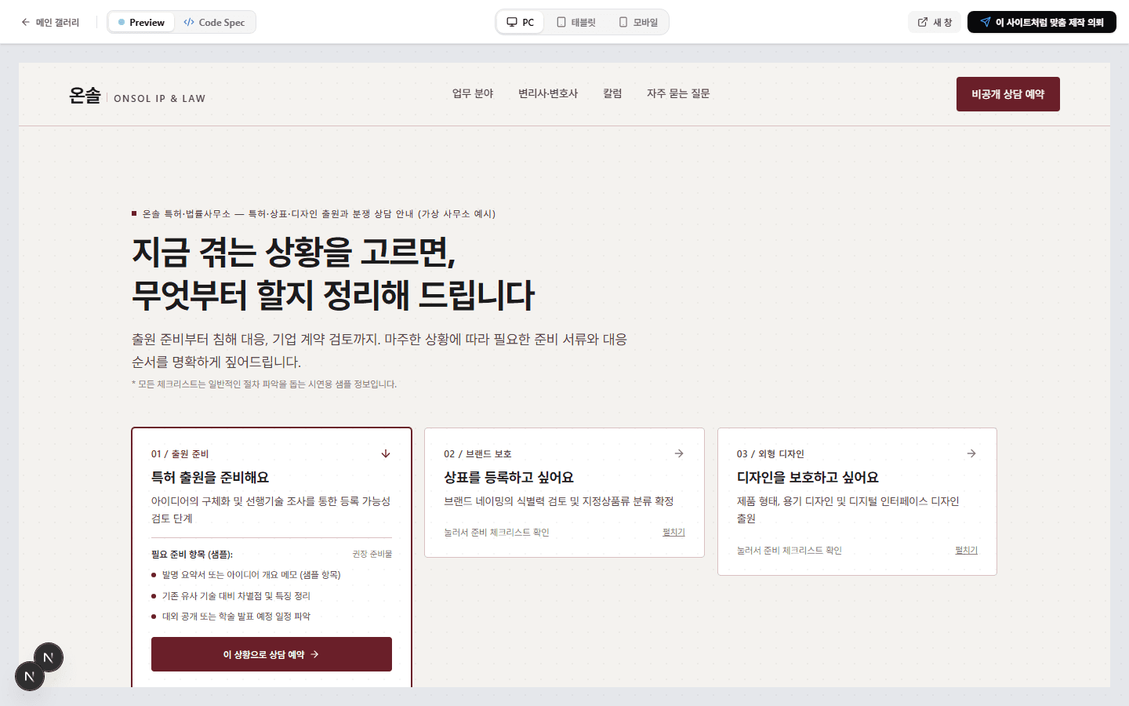1129x706 pixels.
Task: Expand 상표를 등록하고 싶어요 card arrow
Action: pyautogui.click(x=679, y=453)
